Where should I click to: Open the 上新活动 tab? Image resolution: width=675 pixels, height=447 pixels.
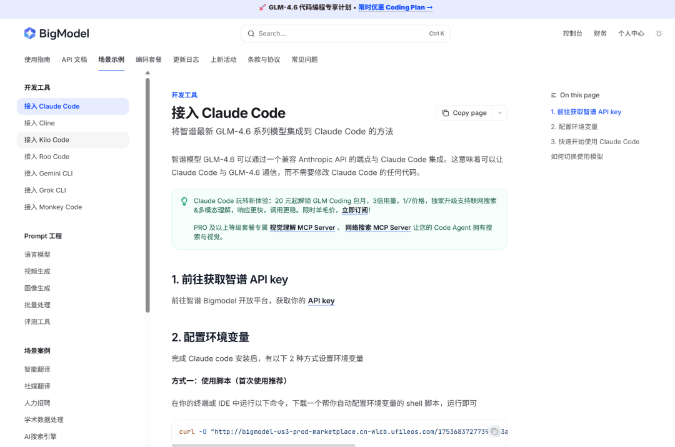pyautogui.click(x=223, y=60)
